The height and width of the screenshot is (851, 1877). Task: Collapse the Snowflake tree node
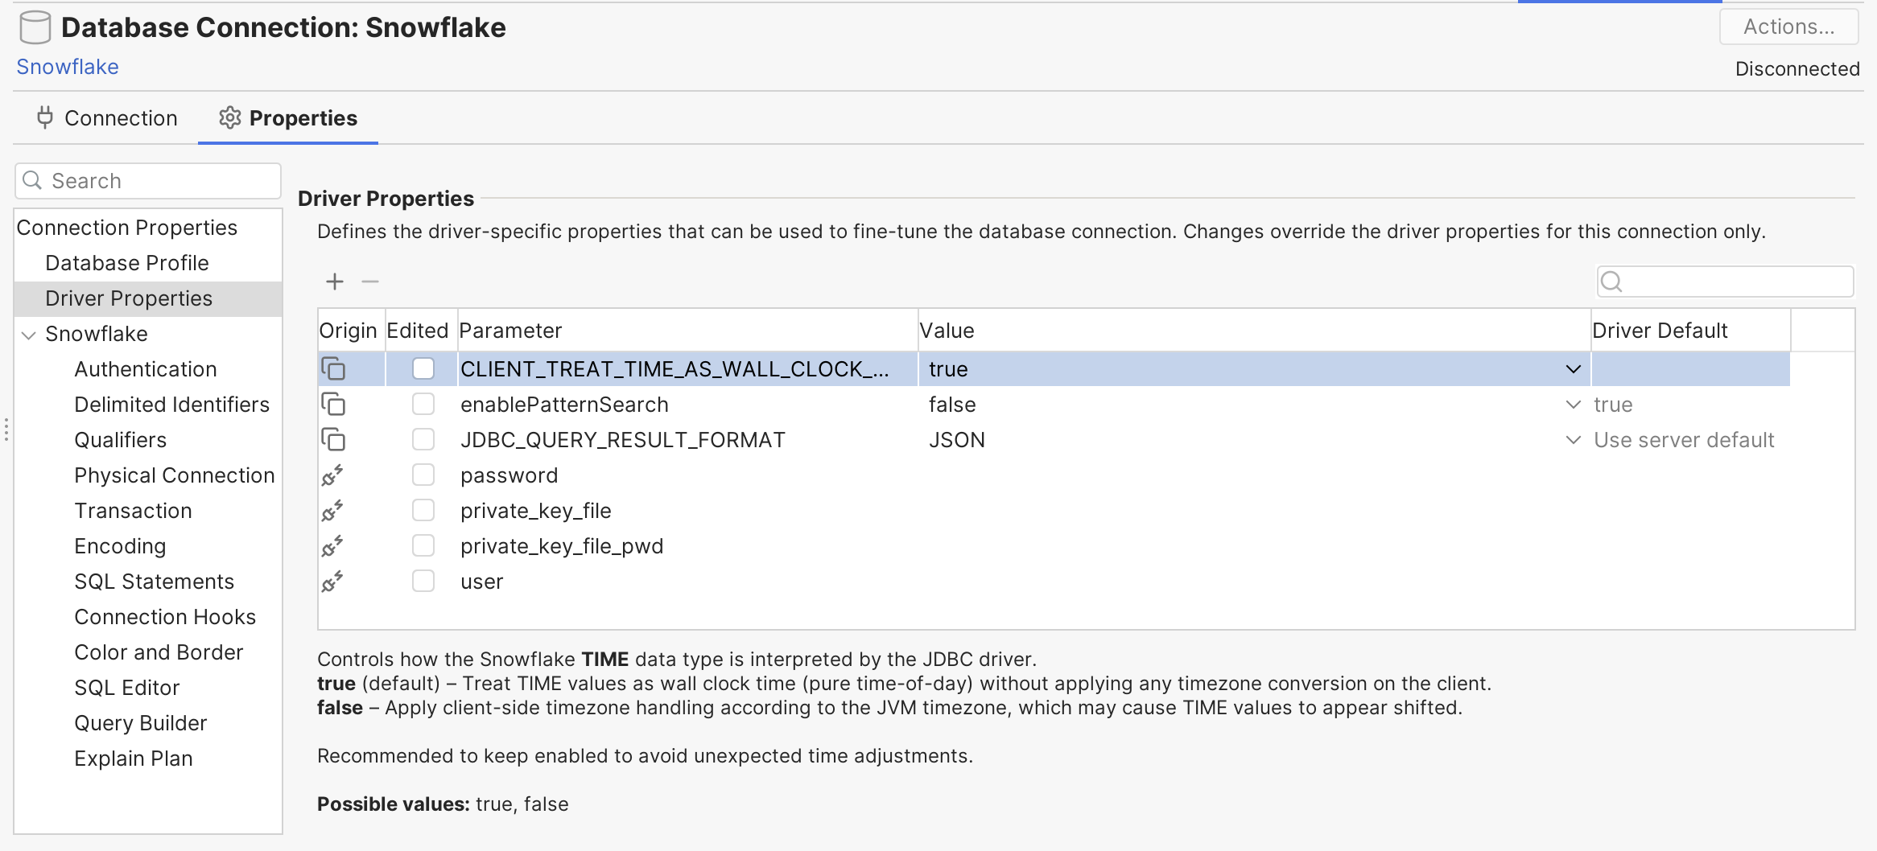coord(29,335)
